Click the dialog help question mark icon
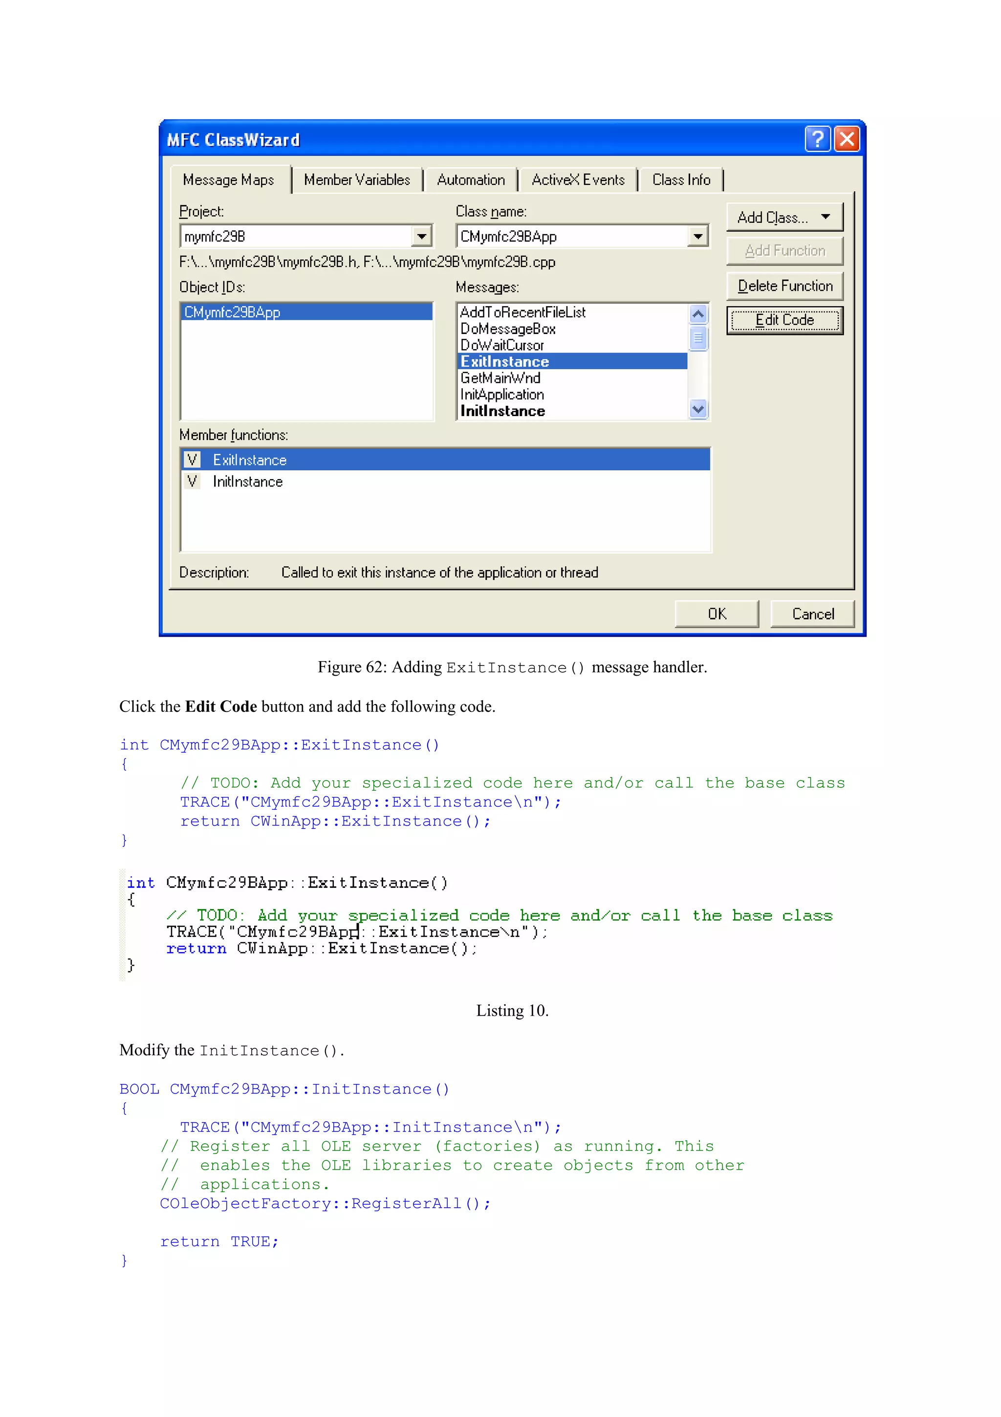 817,139
